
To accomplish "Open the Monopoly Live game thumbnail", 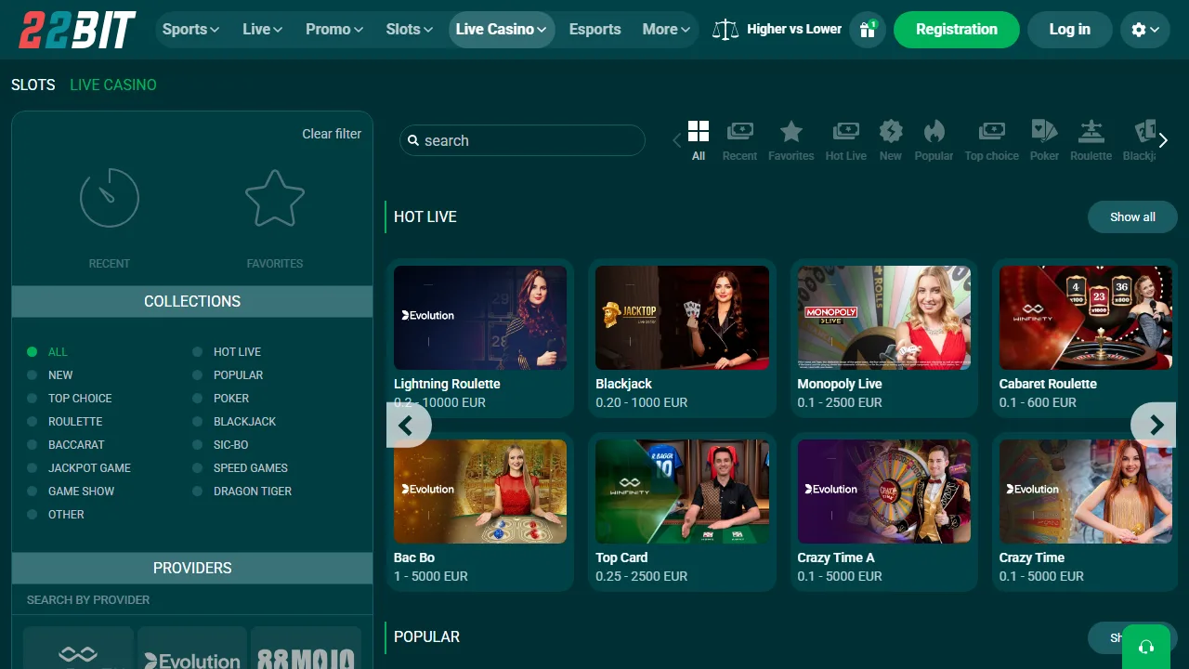I will coord(884,318).
